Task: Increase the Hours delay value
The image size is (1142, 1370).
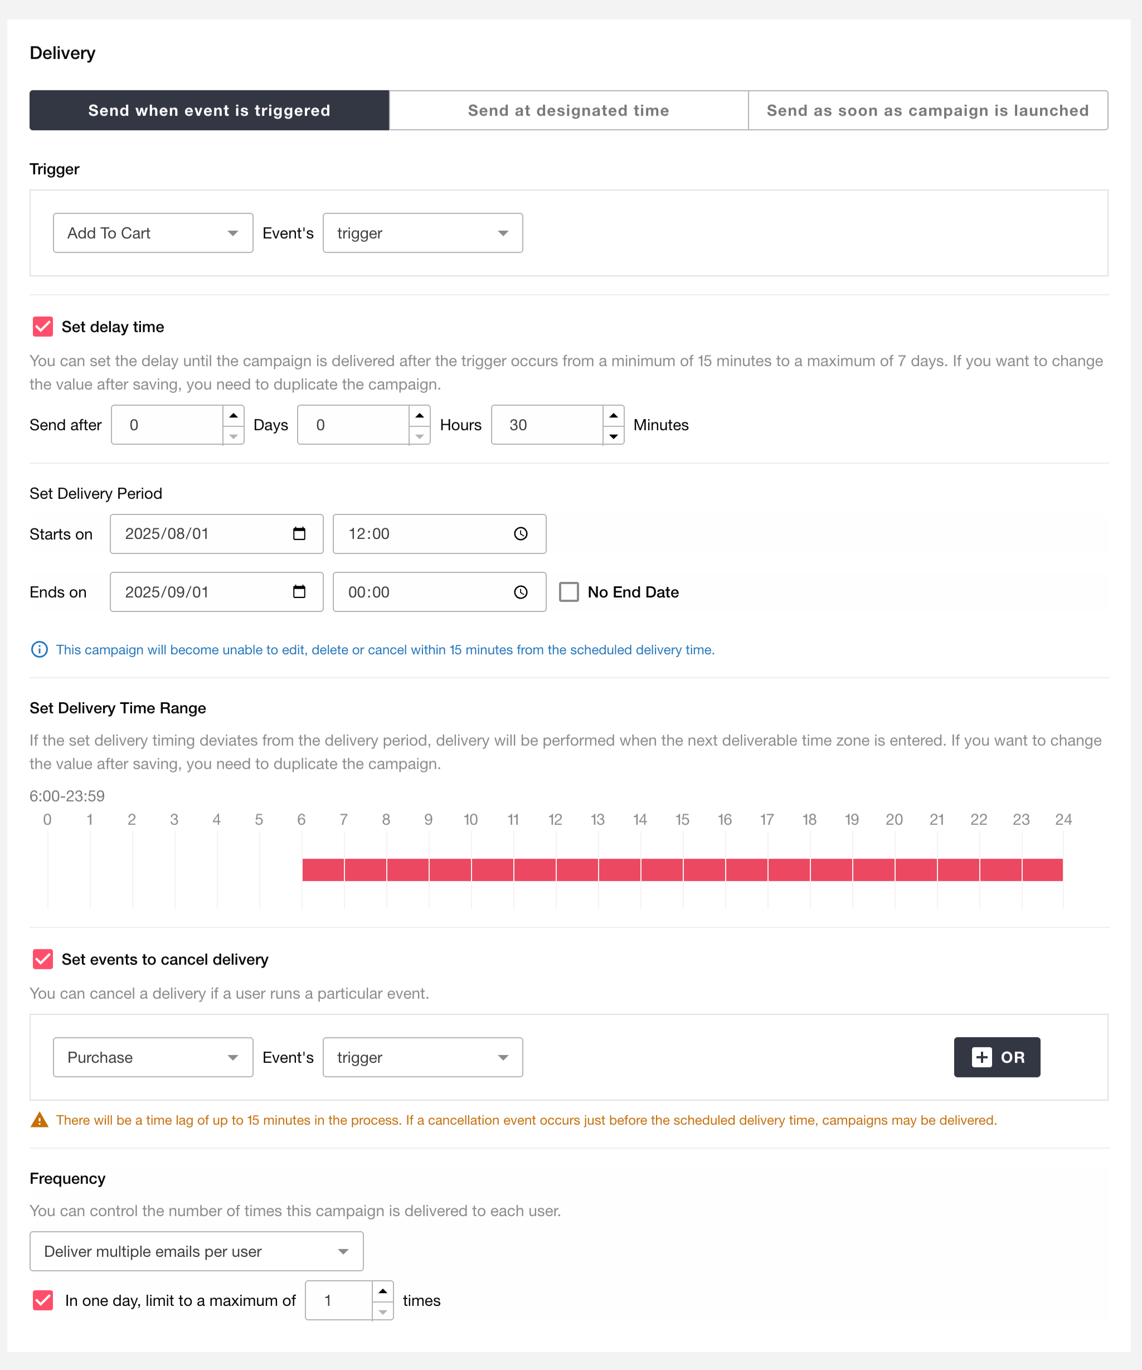Action: [x=419, y=416]
